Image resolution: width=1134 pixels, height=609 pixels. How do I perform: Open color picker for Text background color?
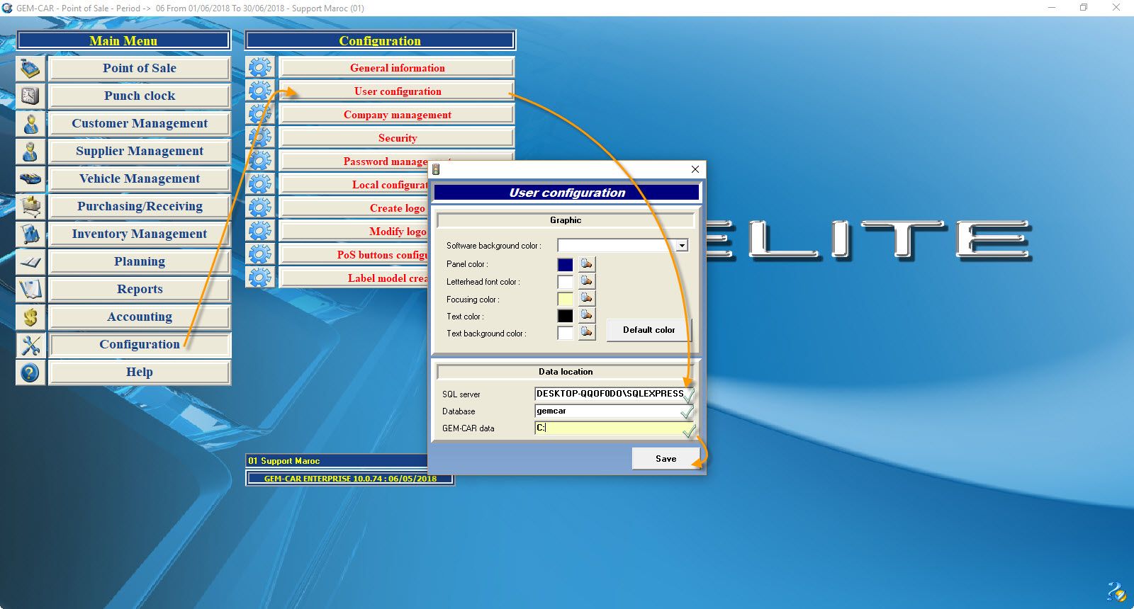(x=587, y=332)
